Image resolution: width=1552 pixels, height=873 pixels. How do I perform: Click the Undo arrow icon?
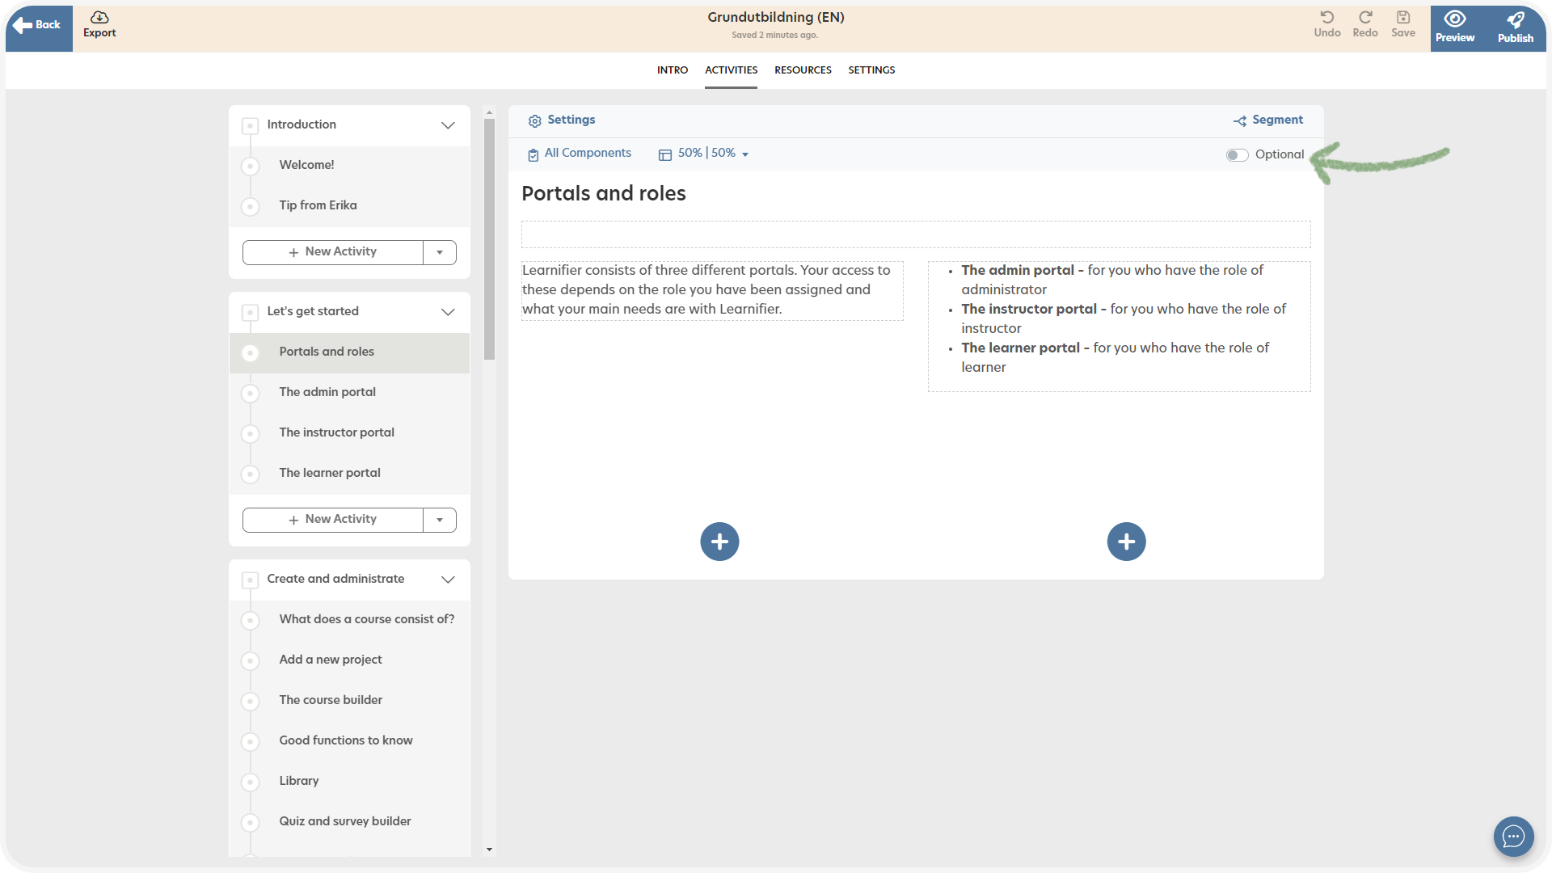pos(1326,18)
